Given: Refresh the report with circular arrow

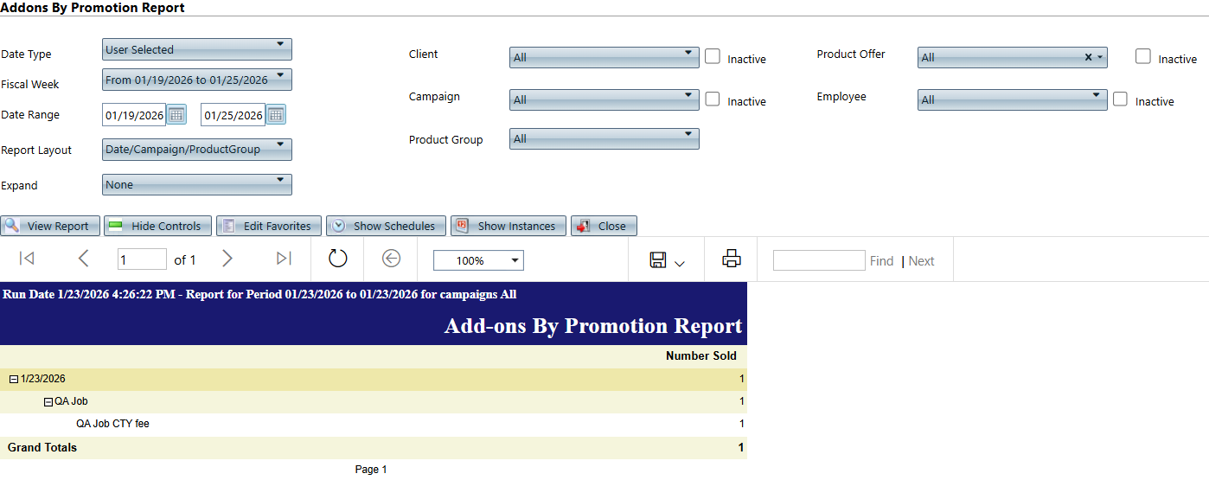Looking at the screenshot, I should click(337, 259).
